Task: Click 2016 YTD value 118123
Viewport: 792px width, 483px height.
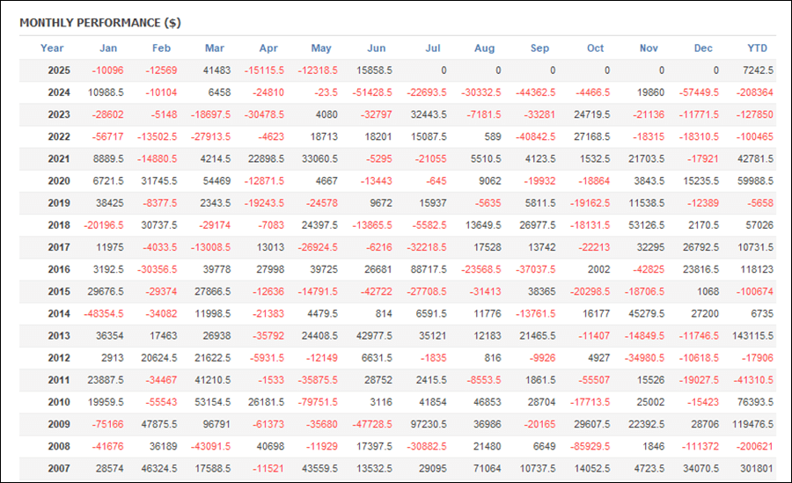Action: (x=757, y=269)
